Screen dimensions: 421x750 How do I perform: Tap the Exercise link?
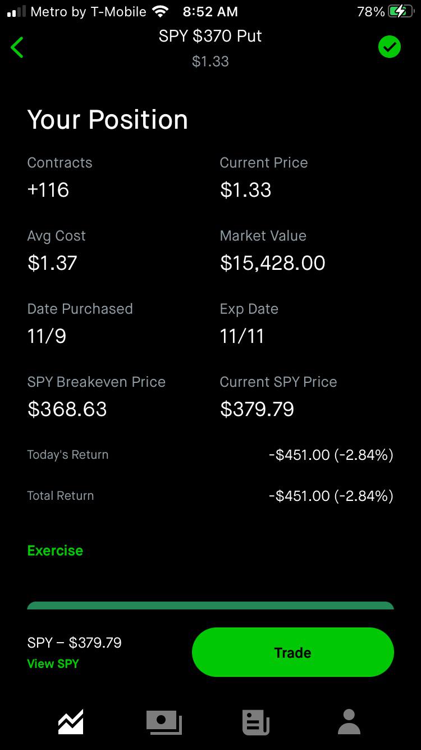click(55, 550)
